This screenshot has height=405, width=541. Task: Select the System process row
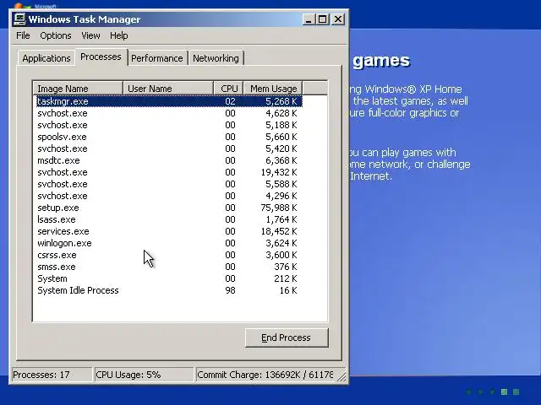169,278
